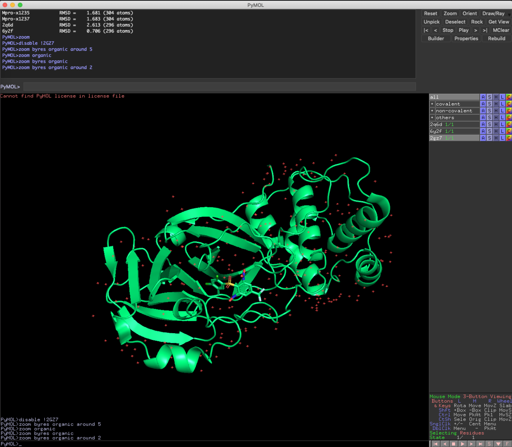The height and width of the screenshot is (447, 512).
Task: Open Show menu for 2gz7 object
Action: (x=489, y=138)
